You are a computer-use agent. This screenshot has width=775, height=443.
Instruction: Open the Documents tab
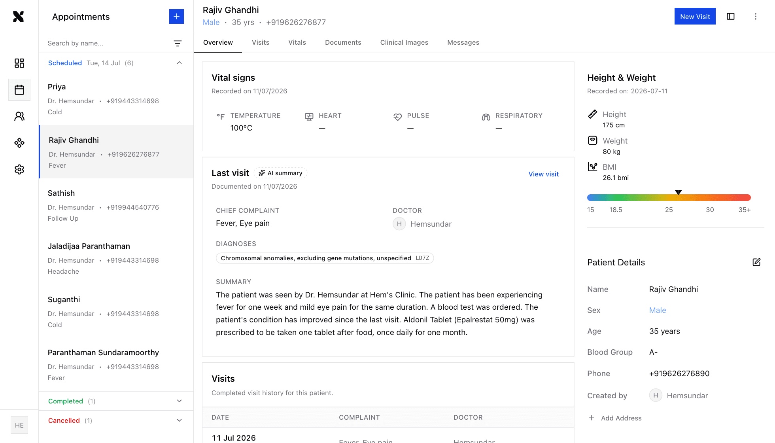343,42
